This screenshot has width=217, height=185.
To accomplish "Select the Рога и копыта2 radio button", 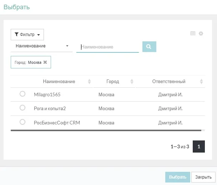I will coord(22,108).
